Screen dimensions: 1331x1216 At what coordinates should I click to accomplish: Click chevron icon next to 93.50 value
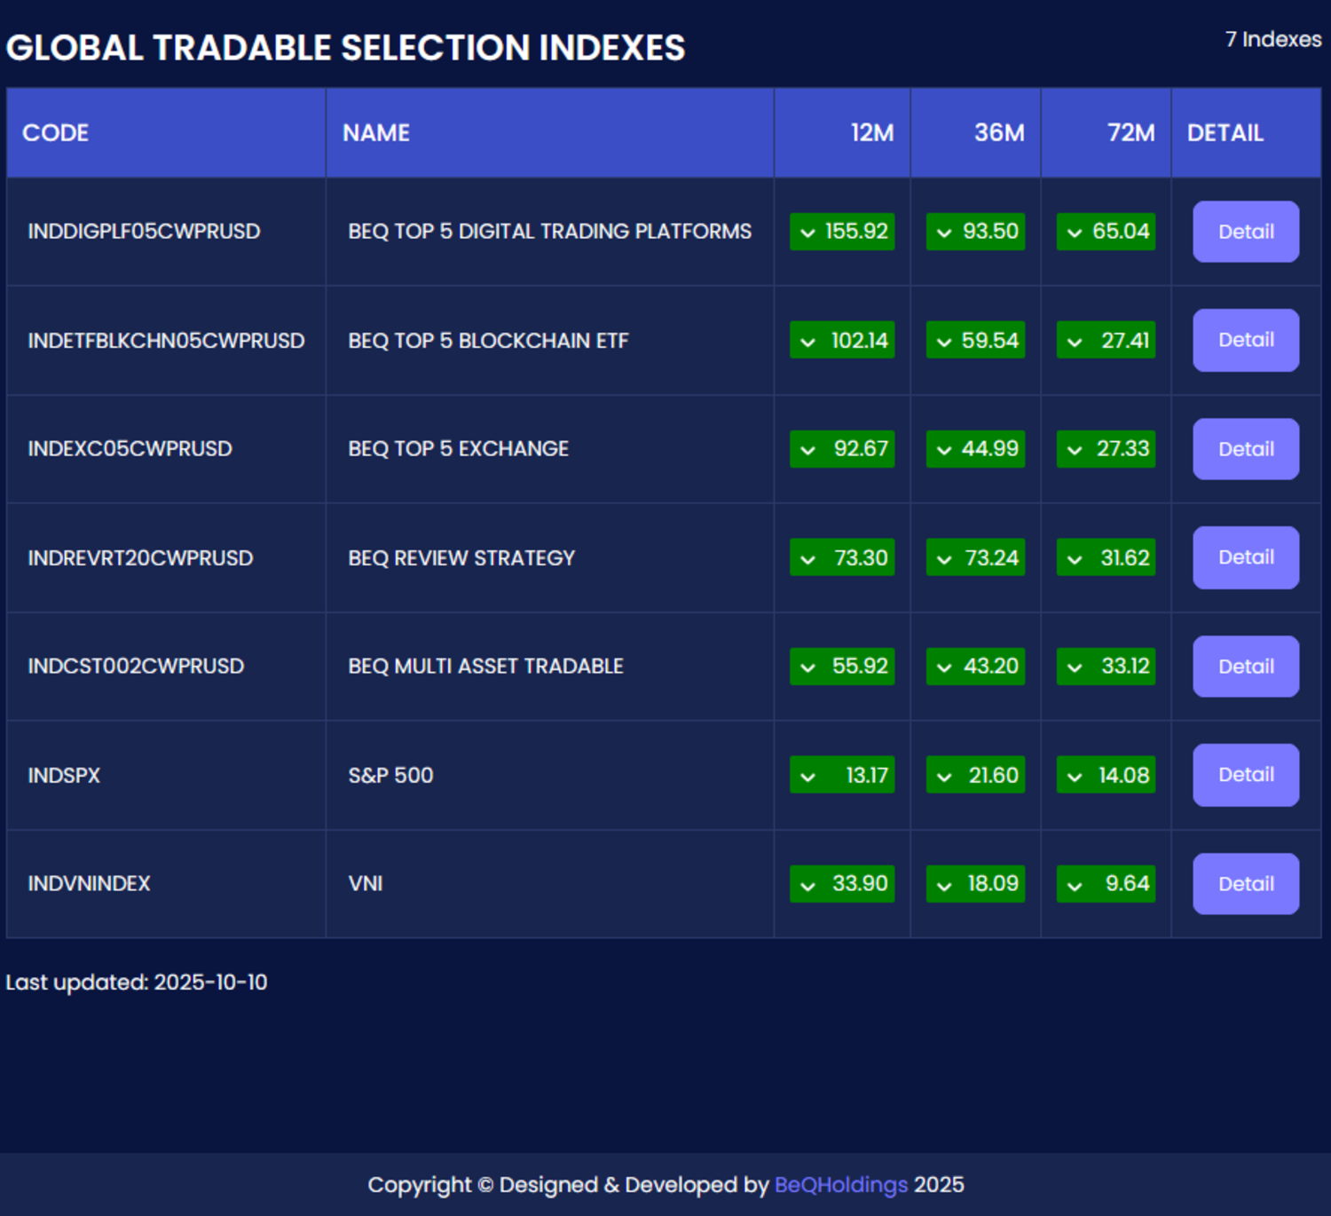tap(944, 233)
